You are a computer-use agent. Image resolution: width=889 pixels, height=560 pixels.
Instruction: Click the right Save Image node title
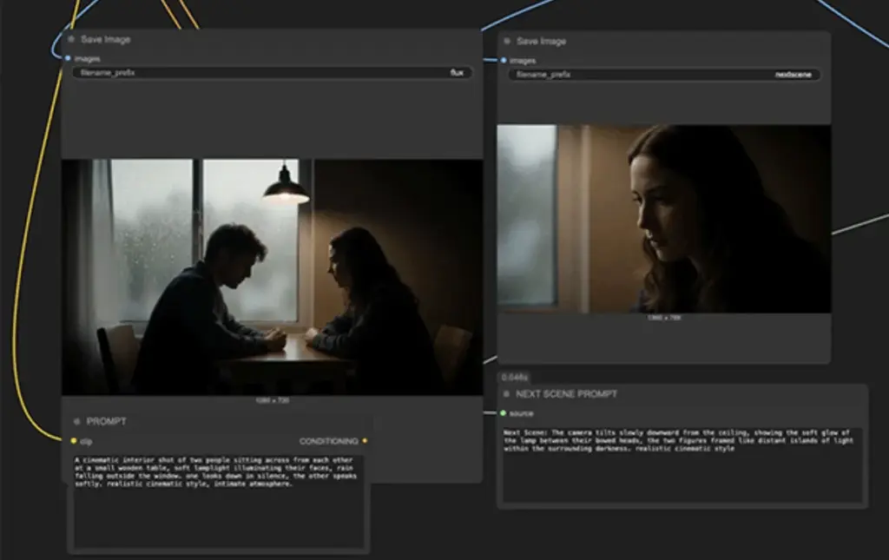(542, 42)
